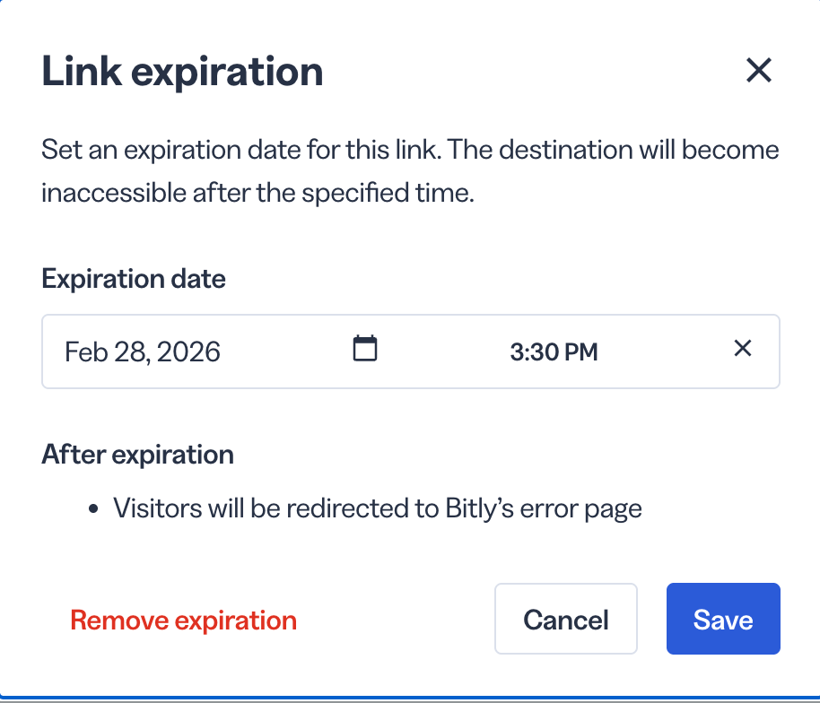The height and width of the screenshot is (703, 820).
Task: Click the Link expiration heading
Action: [x=182, y=71]
